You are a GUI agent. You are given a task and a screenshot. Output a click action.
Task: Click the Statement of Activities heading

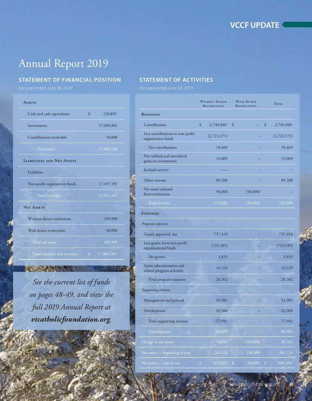click(x=176, y=80)
